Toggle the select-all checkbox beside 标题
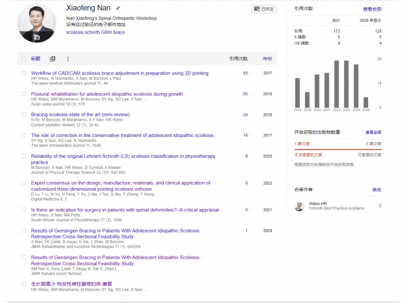The width and height of the screenshot is (405, 303). tap(24, 59)
